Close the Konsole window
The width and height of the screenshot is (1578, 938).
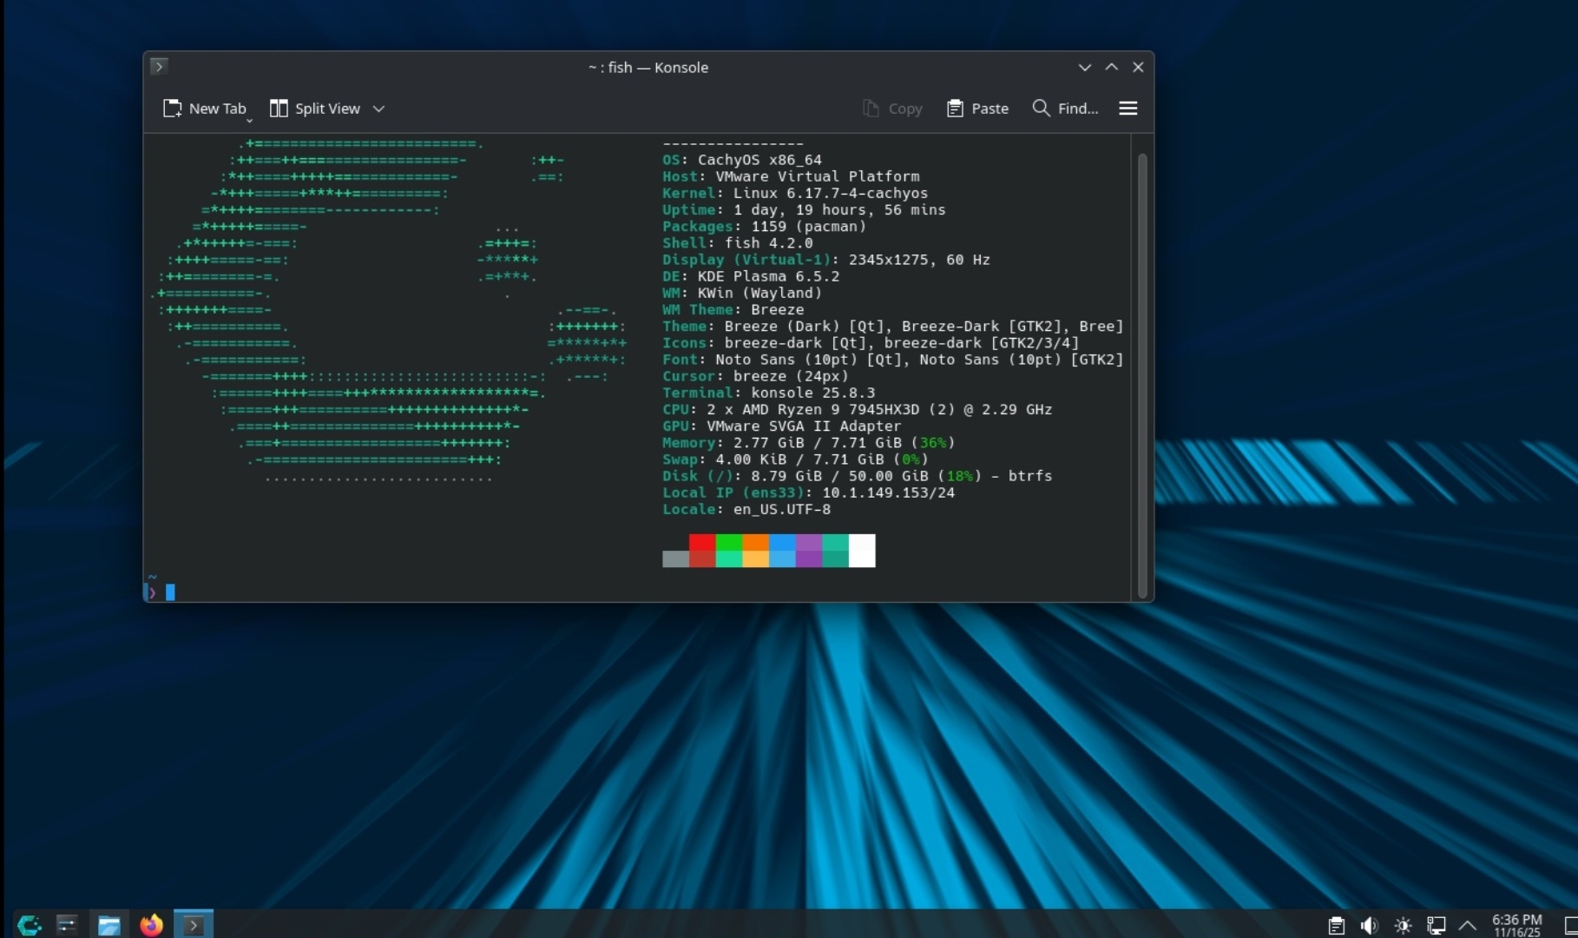point(1138,67)
